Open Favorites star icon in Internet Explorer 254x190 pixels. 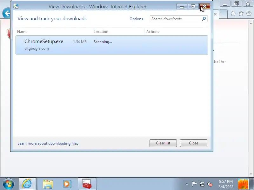tap(241, 13)
